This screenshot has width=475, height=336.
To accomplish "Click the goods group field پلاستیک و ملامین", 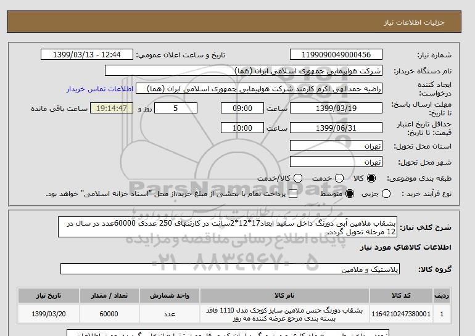I will click(x=230, y=269).
